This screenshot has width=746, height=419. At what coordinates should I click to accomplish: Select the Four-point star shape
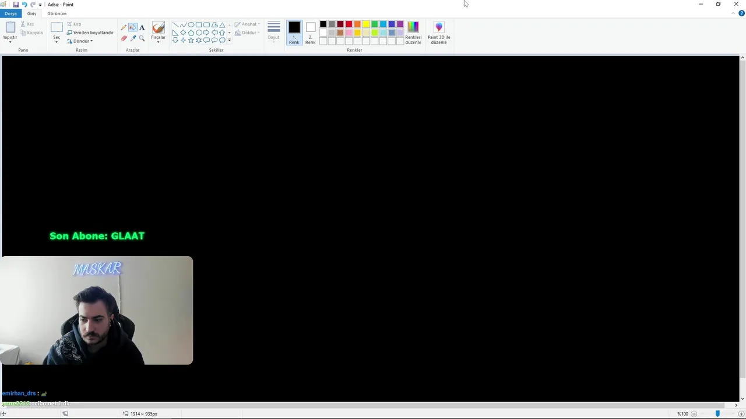[183, 40]
